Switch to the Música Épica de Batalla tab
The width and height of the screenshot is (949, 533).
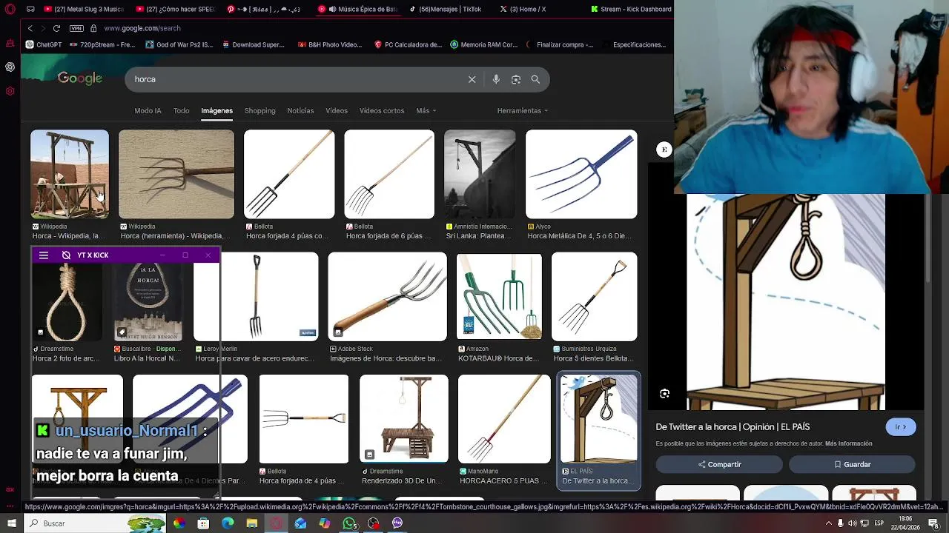tap(360, 9)
